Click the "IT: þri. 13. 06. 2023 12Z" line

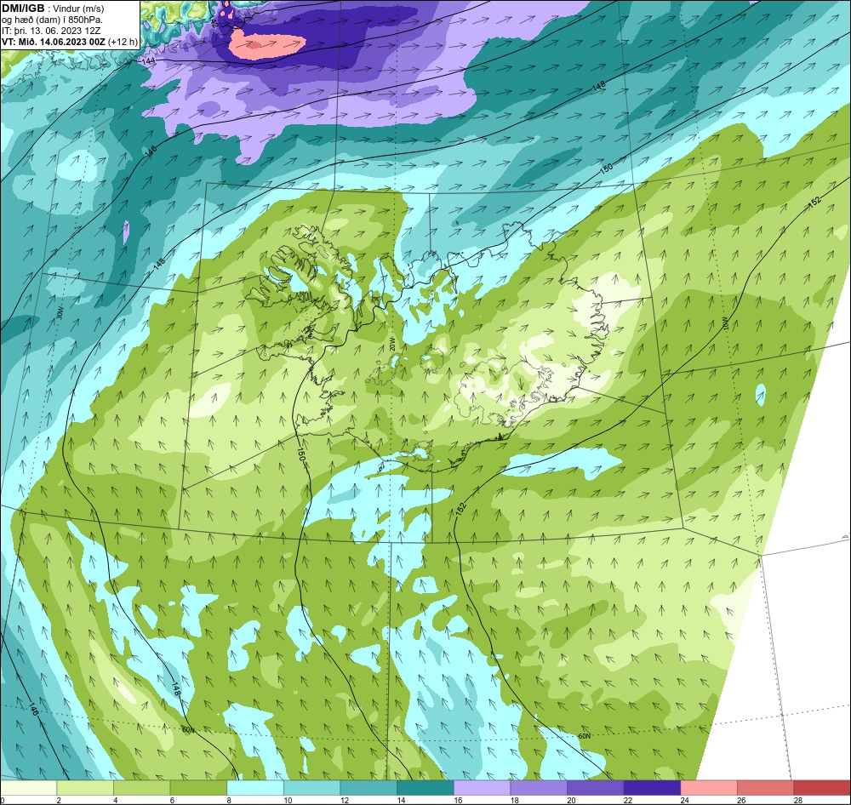[x=51, y=31]
